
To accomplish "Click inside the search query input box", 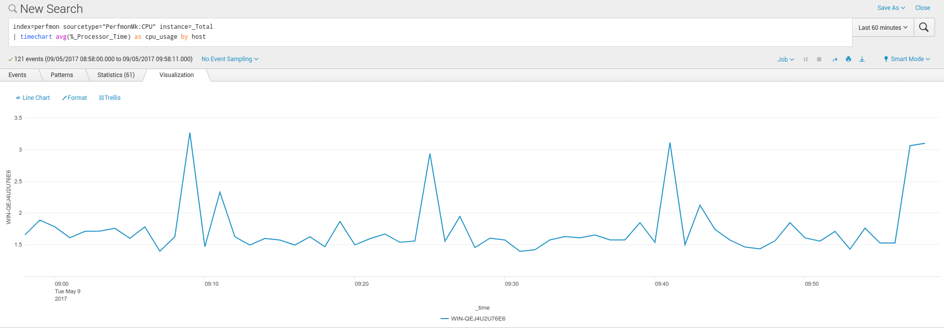I will click(x=427, y=32).
